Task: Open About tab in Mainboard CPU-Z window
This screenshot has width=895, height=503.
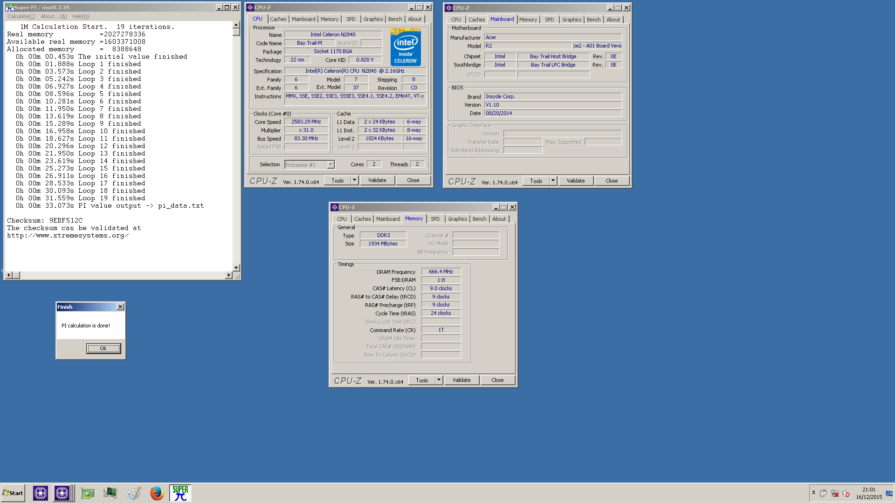Action: [613, 20]
